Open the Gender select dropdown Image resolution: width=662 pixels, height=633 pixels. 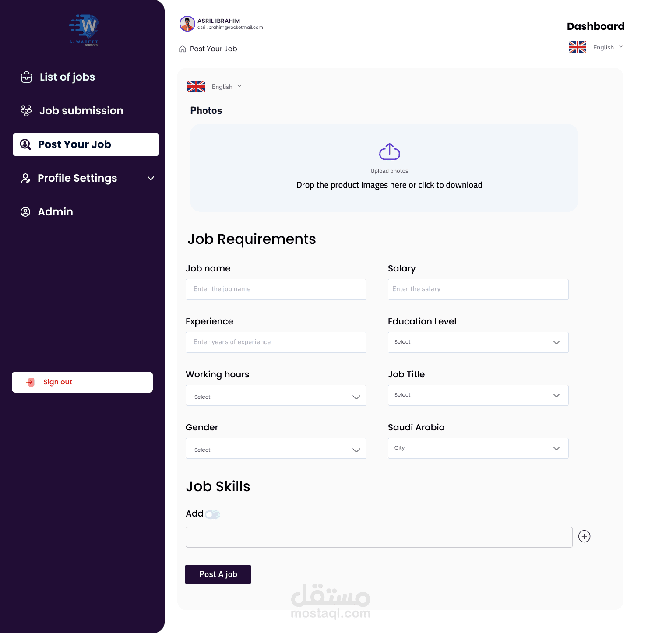point(276,449)
